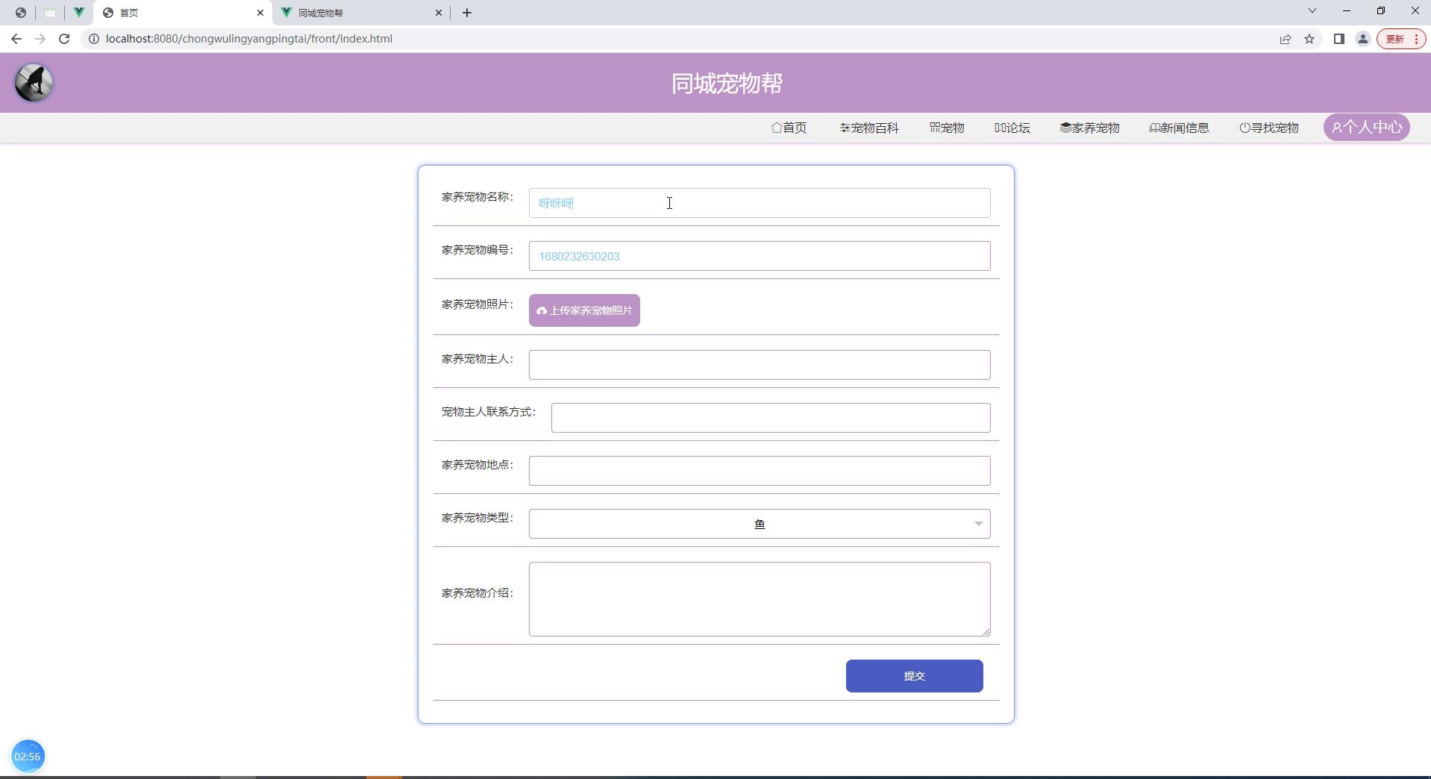
Task: Click 家养宠物编号 input field
Action: click(x=760, y=256)
